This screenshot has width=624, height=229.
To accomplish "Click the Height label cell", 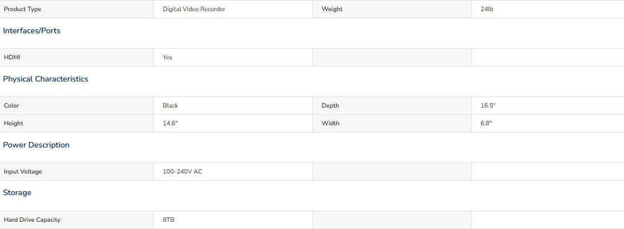I will (x=77, y=124).
